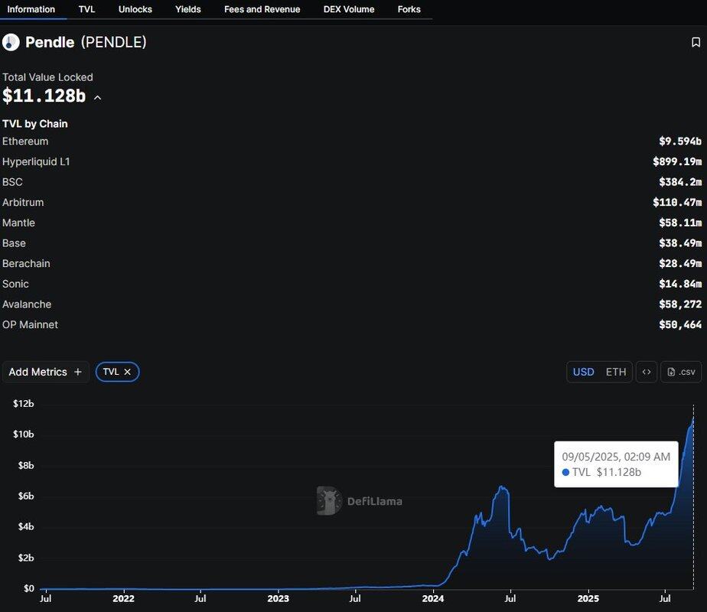This screenshot has width=707, height=612.
Task: Click the Hyperliquid L1 chain row
Action: pos(352,161)
